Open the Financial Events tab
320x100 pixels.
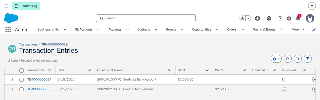tap(264, 29)
